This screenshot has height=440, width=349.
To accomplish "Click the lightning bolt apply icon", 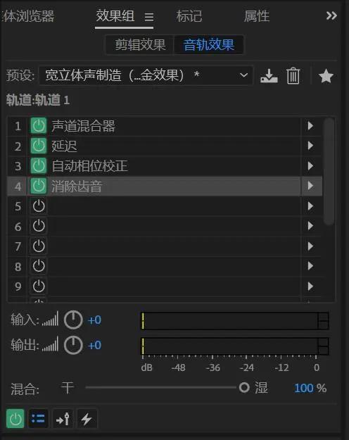I will [87, 420].
